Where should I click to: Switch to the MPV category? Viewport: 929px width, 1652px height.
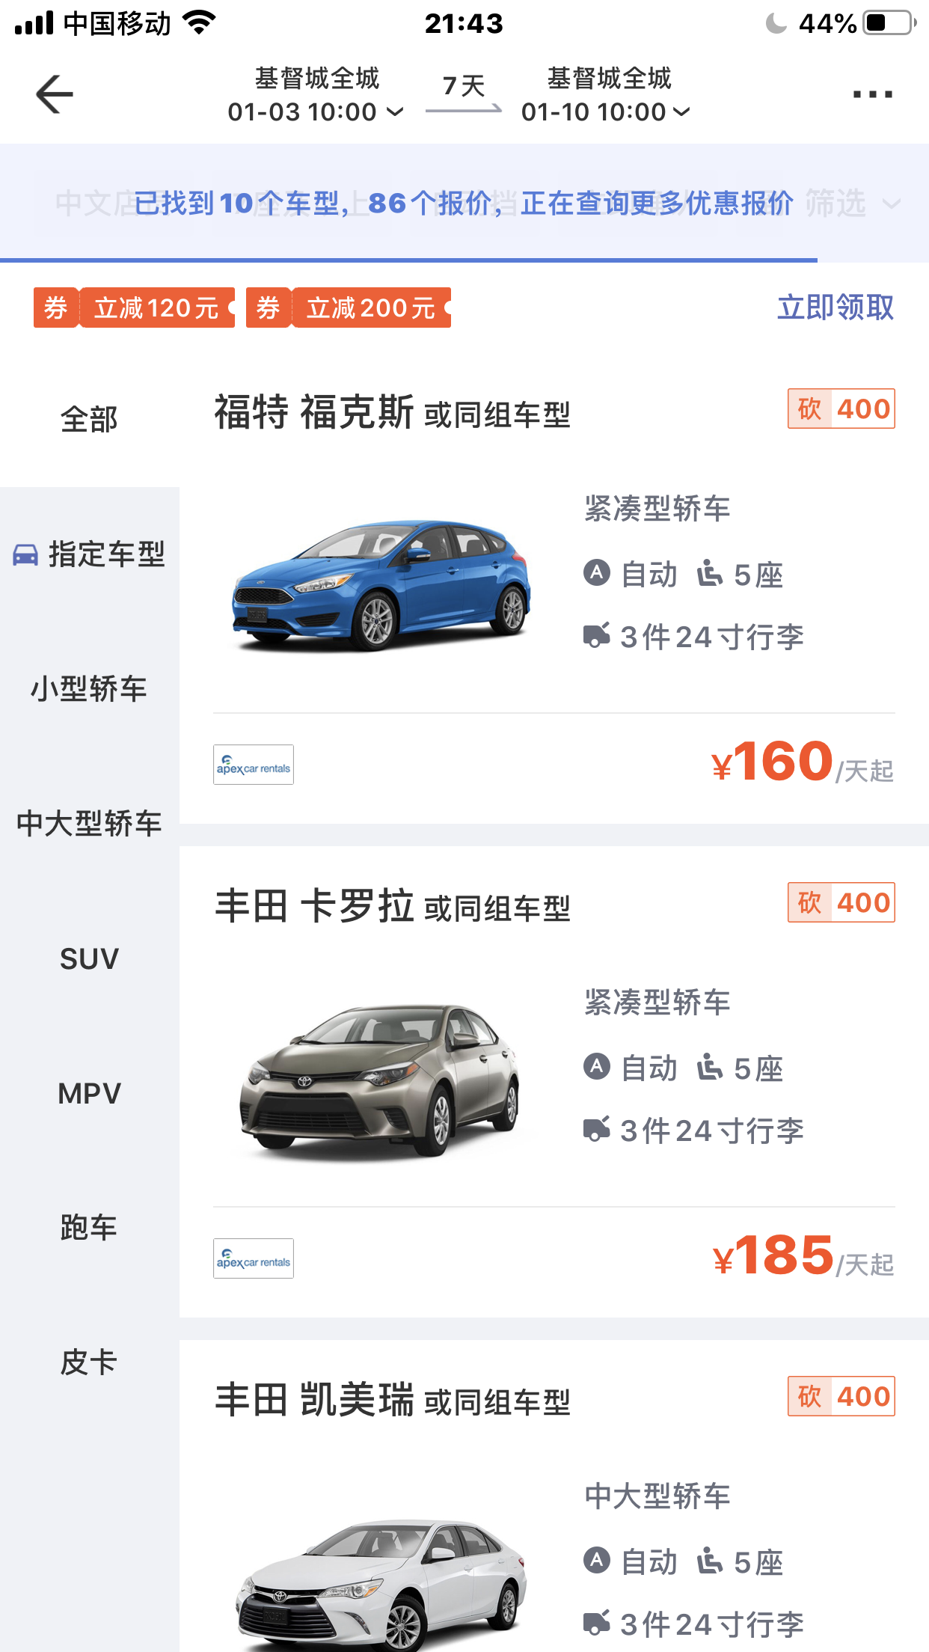[x=89, y=1093]
